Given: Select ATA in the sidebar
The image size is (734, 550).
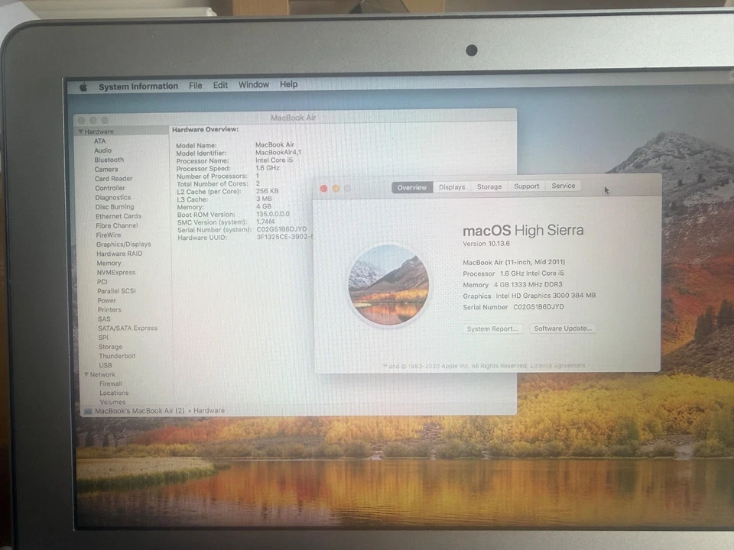Looking at the screenshot, I should [x=99, y=141].
